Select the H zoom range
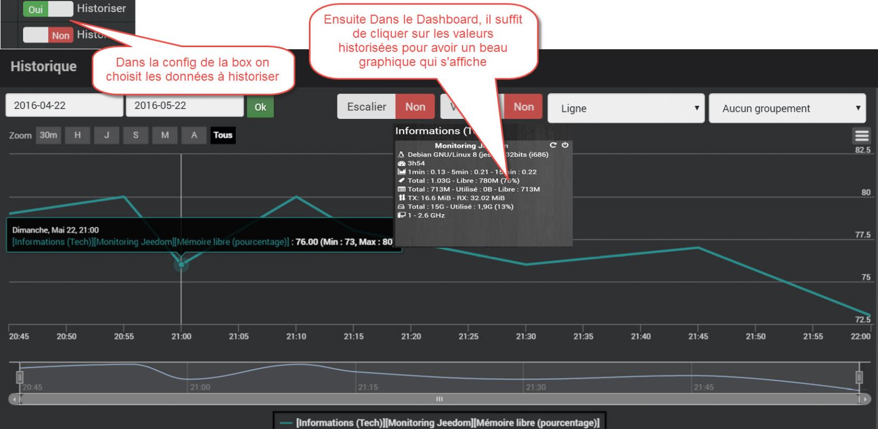Screen dimensions: 878x429 (x=77, y=135)
